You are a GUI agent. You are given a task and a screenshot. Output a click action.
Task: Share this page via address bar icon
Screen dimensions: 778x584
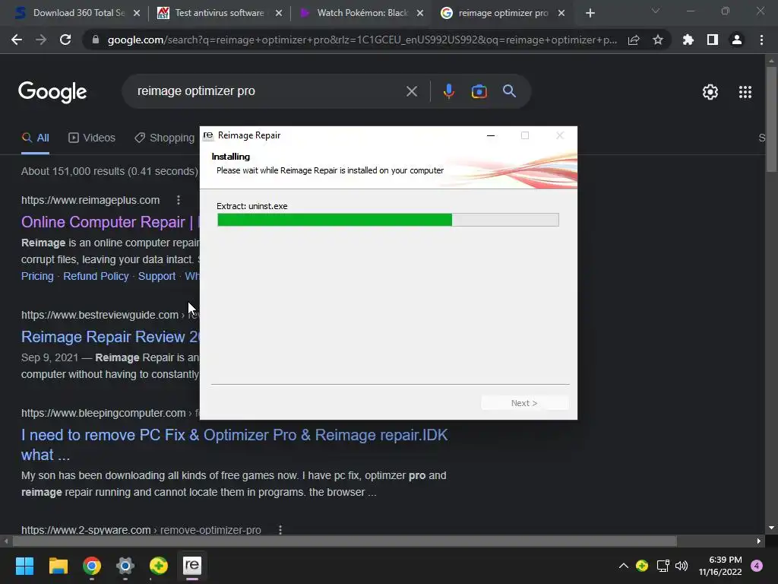tap(634, 40)
